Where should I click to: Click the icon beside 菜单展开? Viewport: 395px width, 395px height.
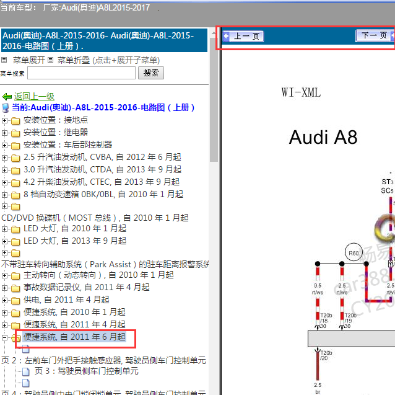coord(4,60)
